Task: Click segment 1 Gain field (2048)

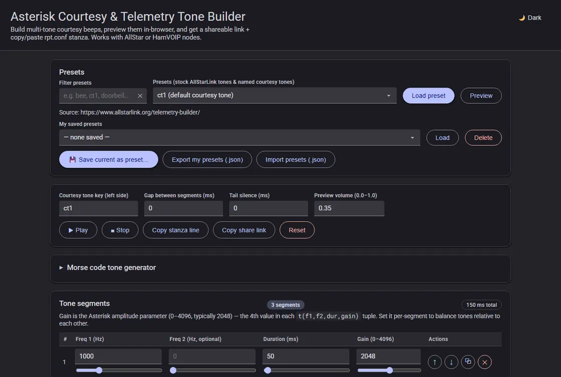Action: [388, 356]
